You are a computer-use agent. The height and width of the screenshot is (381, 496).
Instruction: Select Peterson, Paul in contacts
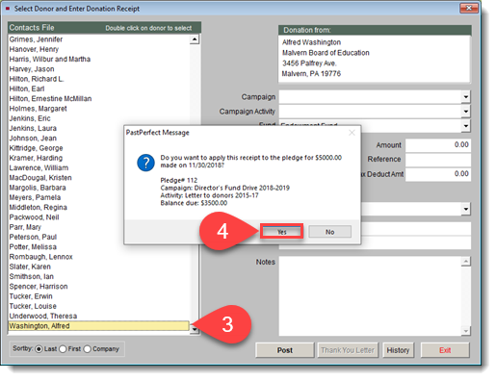[33, 237]
